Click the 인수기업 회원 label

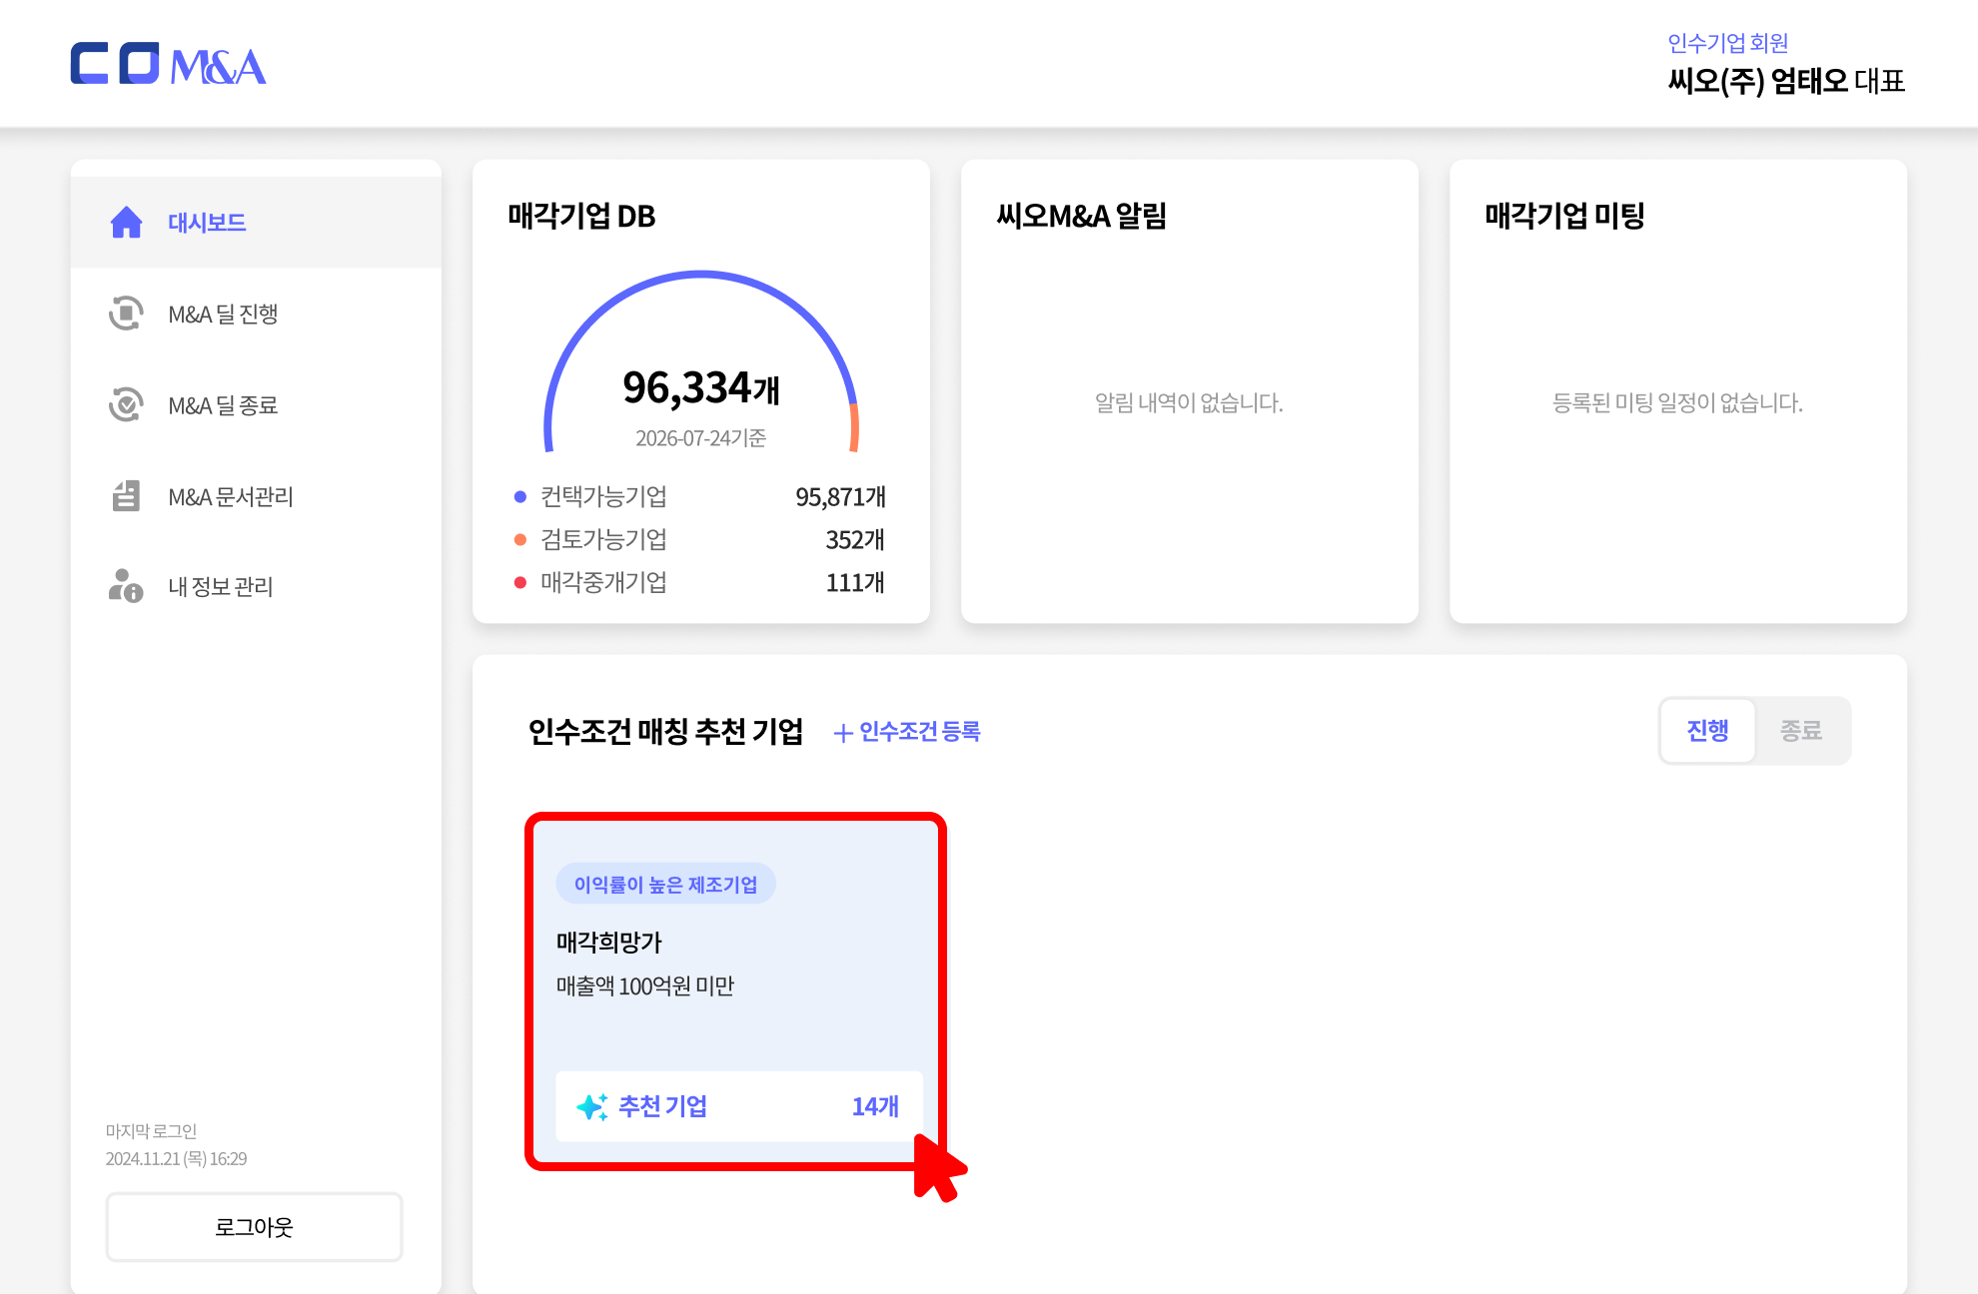click(1727, 43)
